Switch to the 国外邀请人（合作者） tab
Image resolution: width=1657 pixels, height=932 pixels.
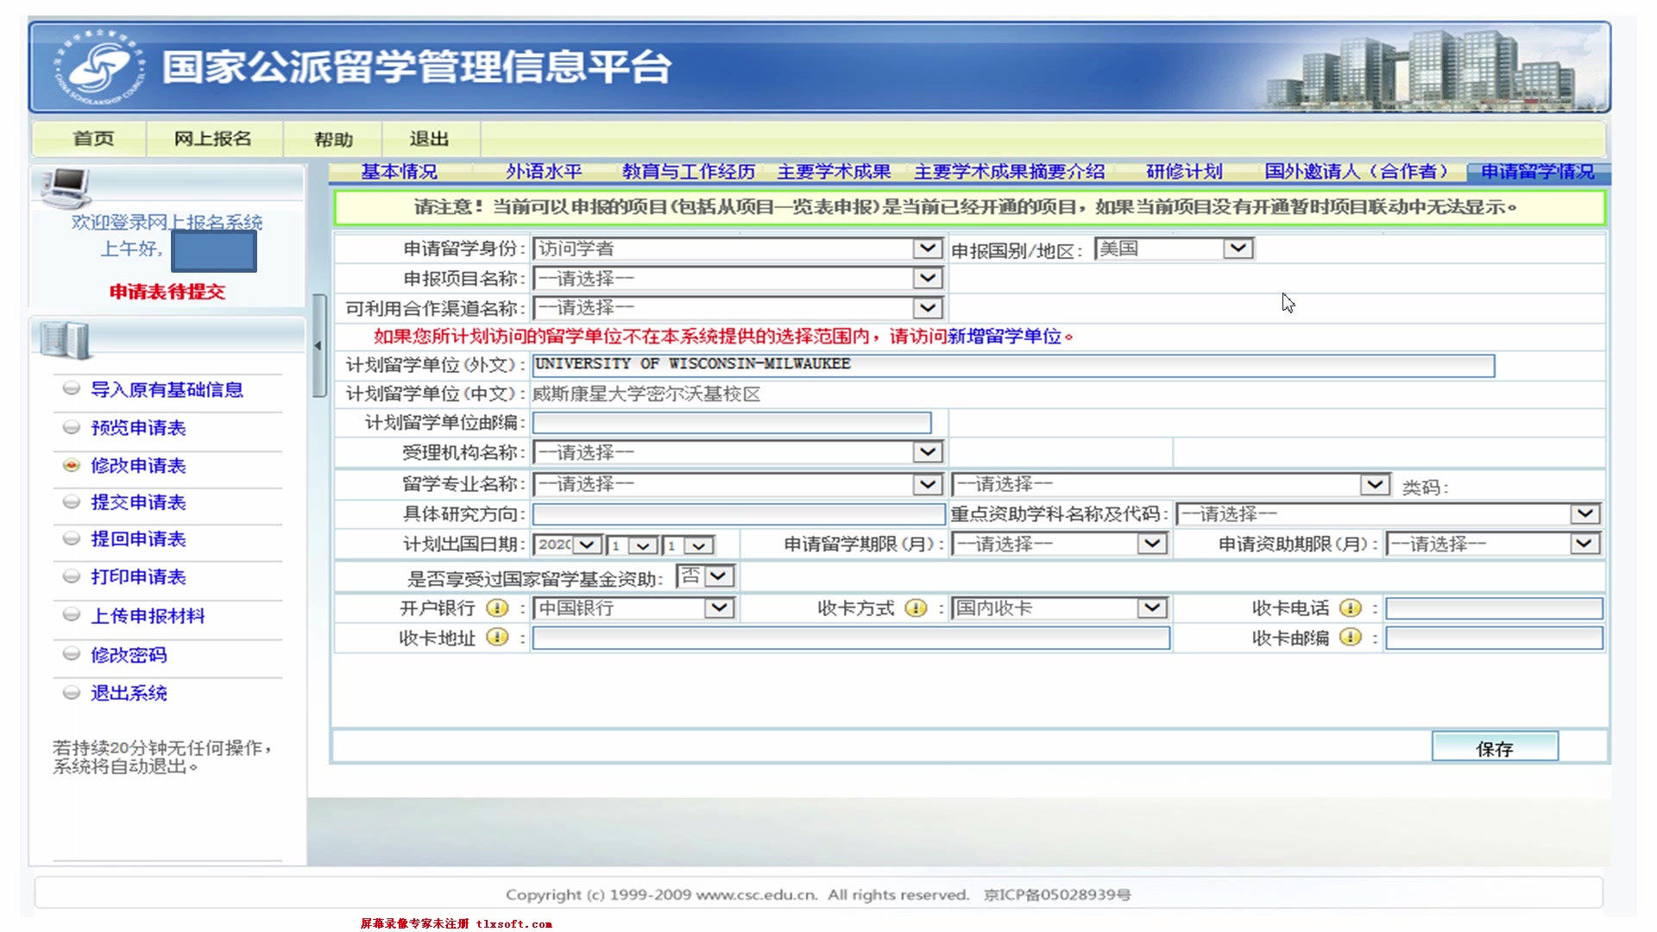(1358, 172)
